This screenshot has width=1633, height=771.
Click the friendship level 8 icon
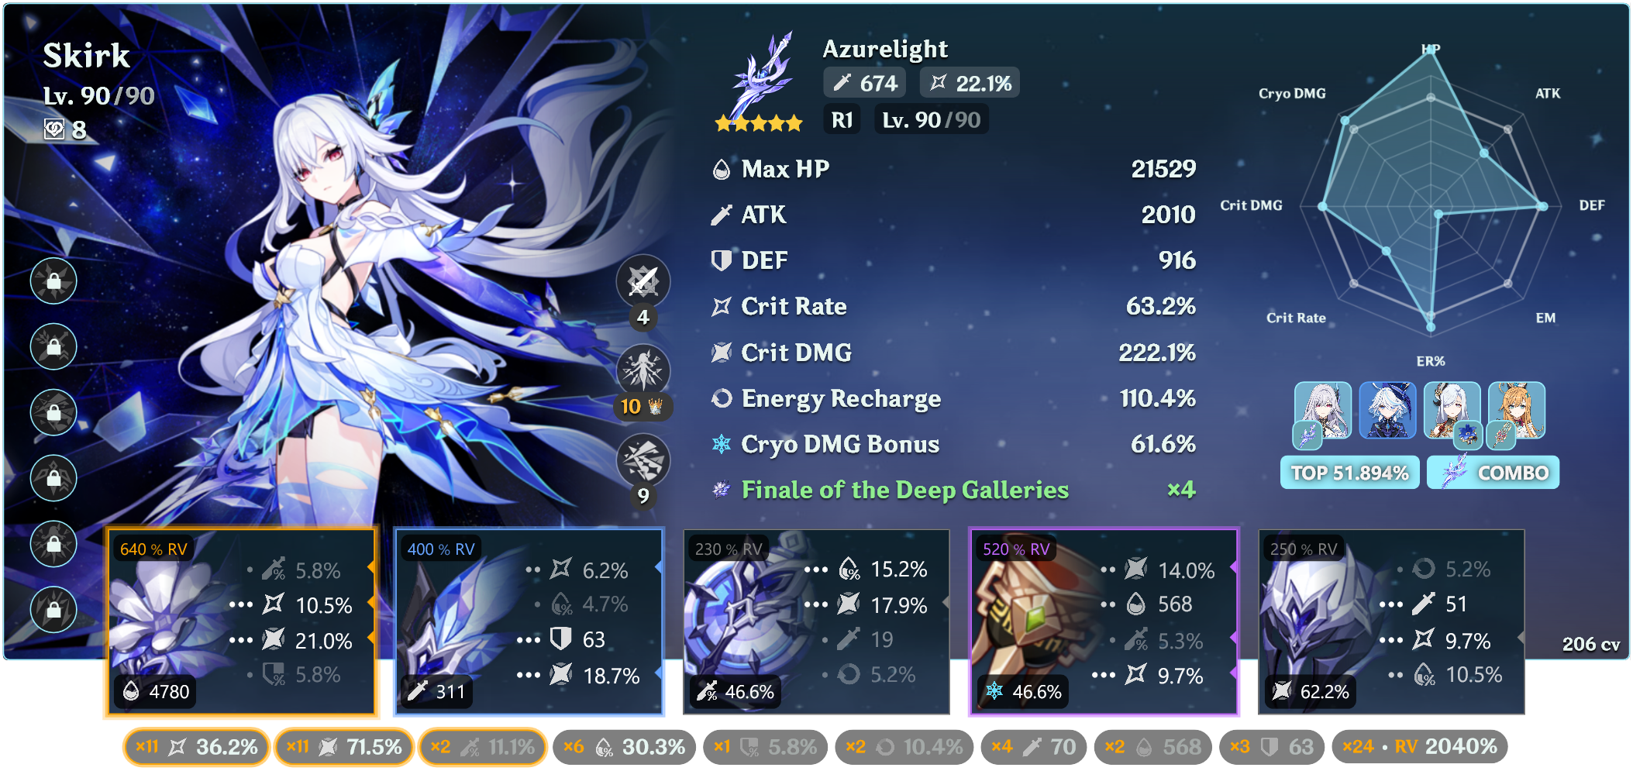(54, 129)
